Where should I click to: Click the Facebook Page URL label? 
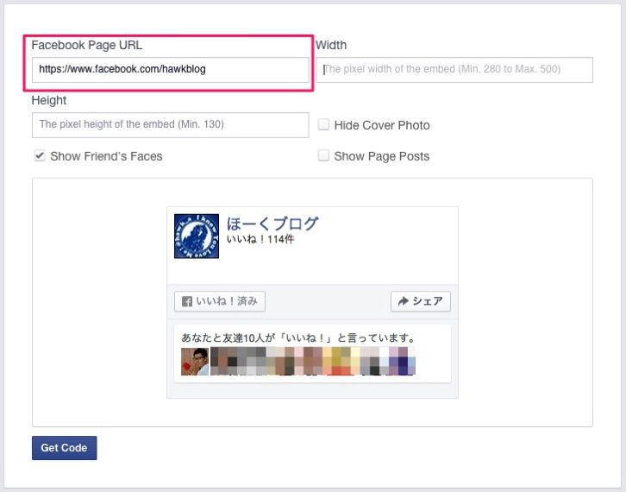click(86, 45)
